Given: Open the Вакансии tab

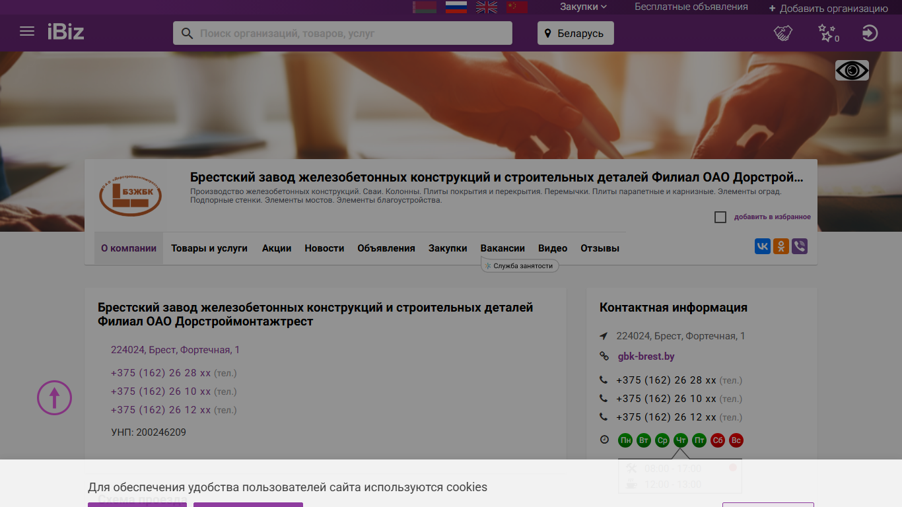Looking at the screenshot, I should coord(503,248).
